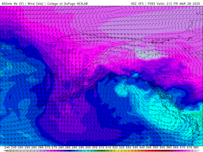
Task: Click the 280 legend value
Action: 61,147
